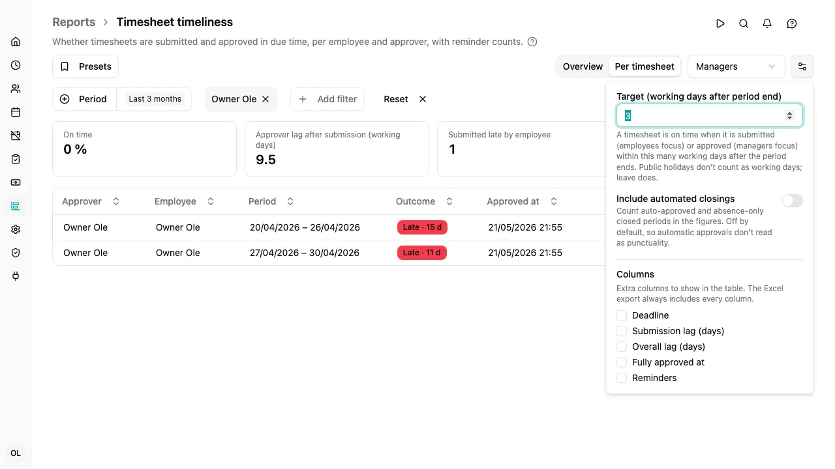This screenshot has width=835, height=469.
Task: Open the highlighted reports sidebar icon
Action: (16, 206)
